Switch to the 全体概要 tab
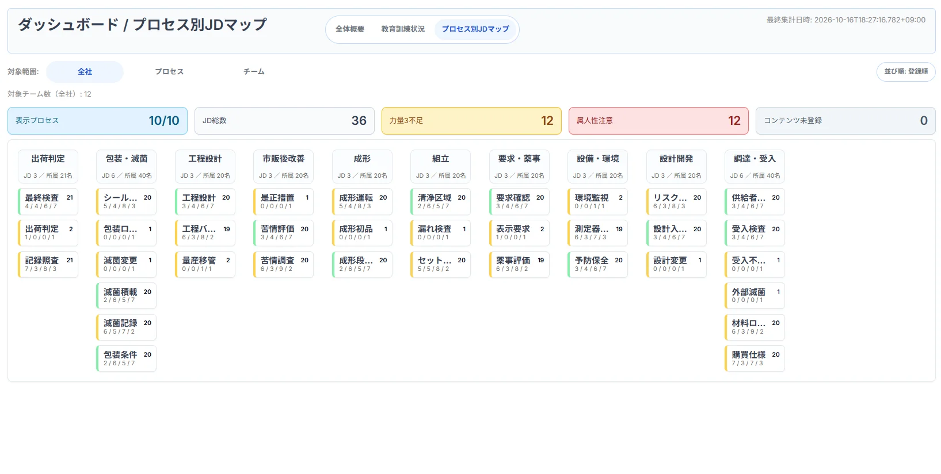The height and width of the screenshot is (474, 941). (350, 29)
